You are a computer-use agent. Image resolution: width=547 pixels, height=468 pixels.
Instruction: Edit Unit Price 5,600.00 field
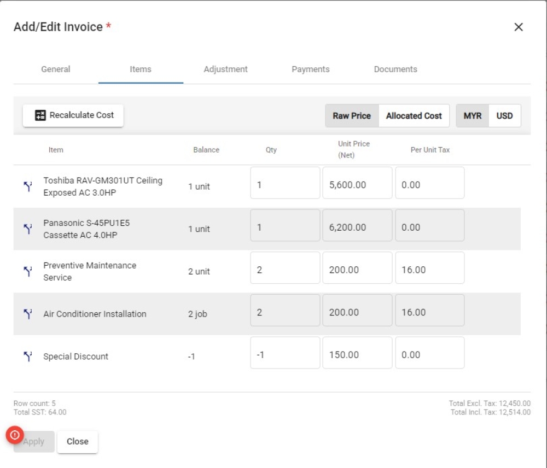click(x=357, y=183)
